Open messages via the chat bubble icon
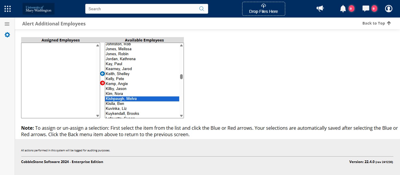The image size is (400, 175). 365,8
